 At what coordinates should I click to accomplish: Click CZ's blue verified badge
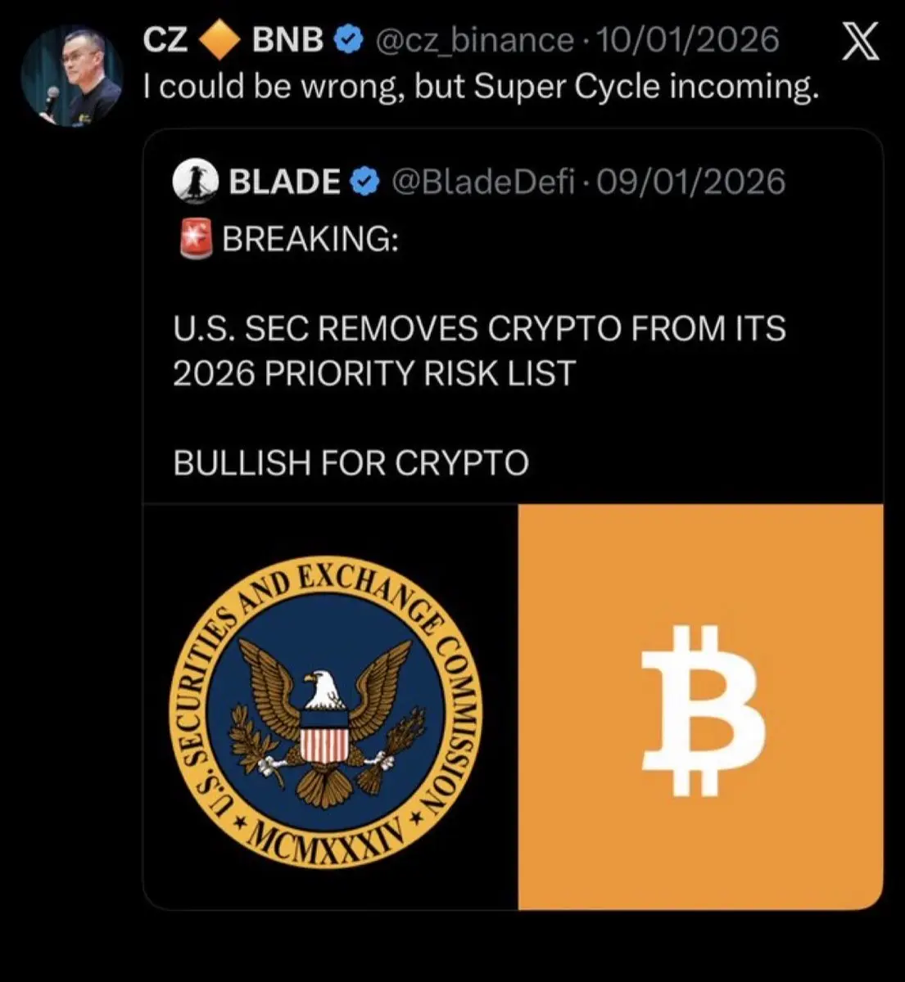pyautogui.click(x=350, y=39)
